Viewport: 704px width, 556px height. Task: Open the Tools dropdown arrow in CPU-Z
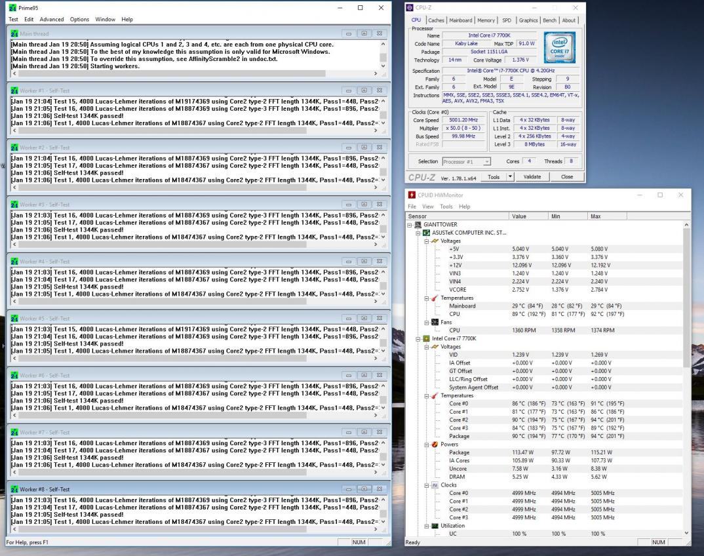(x=510, y=177)
